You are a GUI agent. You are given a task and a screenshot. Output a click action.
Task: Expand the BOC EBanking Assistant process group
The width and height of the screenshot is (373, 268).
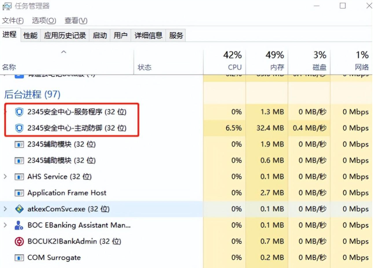(5, 225)
